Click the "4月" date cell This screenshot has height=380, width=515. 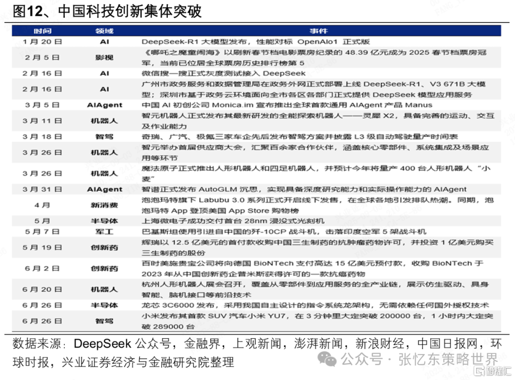click(x=42, y=205)
